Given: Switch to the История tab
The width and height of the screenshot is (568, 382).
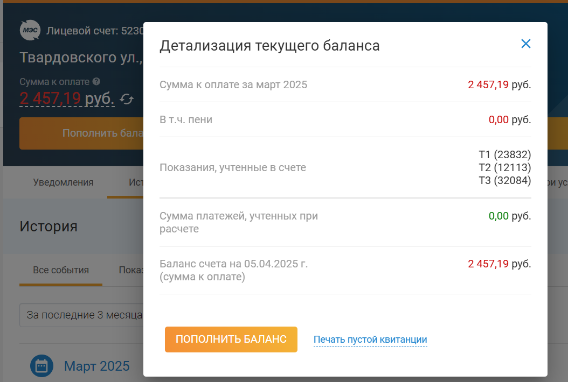Looking at the screenshot, I should [x=137, y=182].
